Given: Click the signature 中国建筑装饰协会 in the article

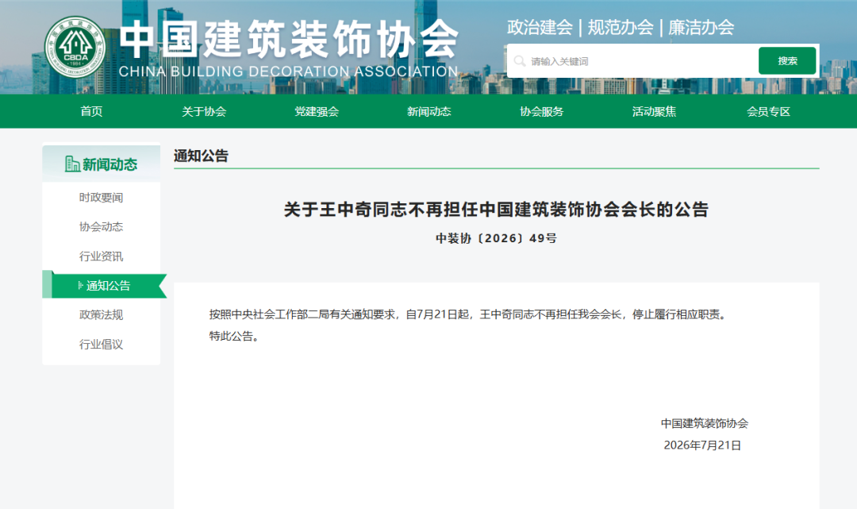Looking at the screenshot, I should [705, 423].
